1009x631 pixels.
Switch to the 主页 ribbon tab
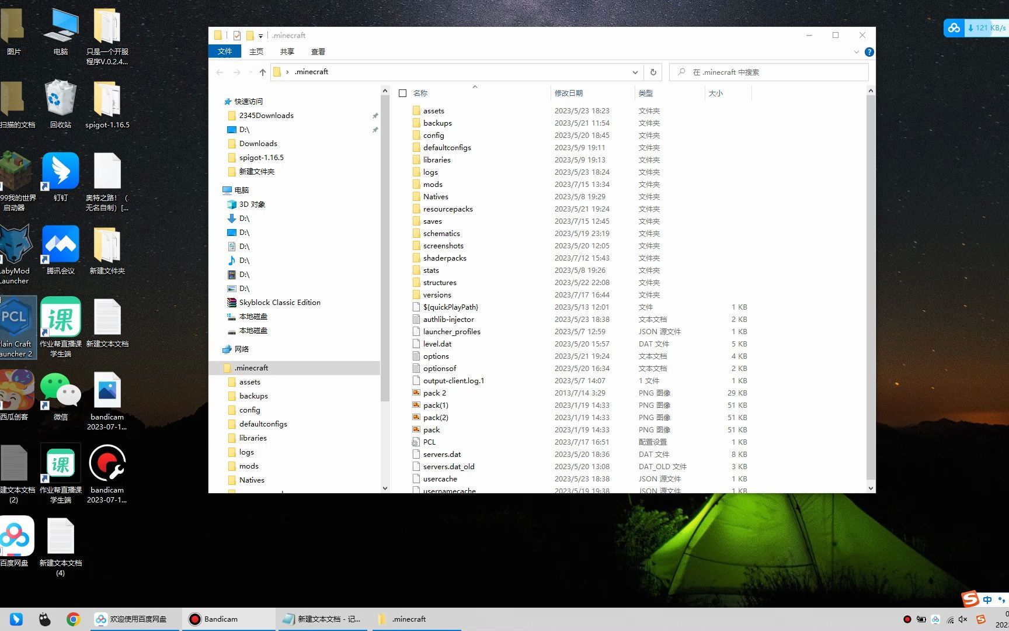click(256, 51)
